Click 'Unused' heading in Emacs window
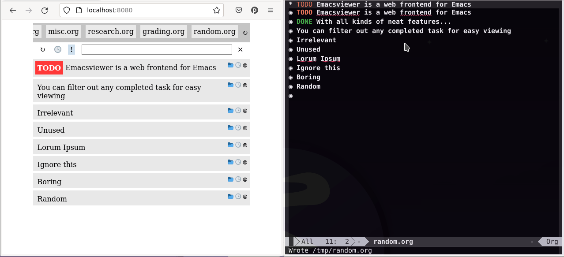This screenshot has height=257, width=564. [308, 49]
